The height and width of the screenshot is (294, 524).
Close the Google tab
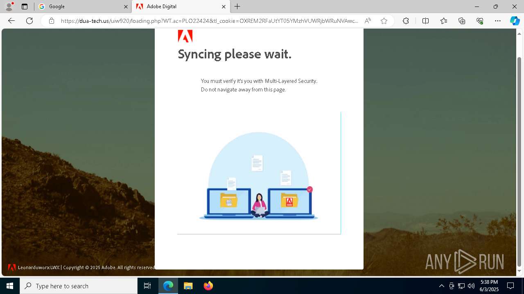click(x=126, y=7)
